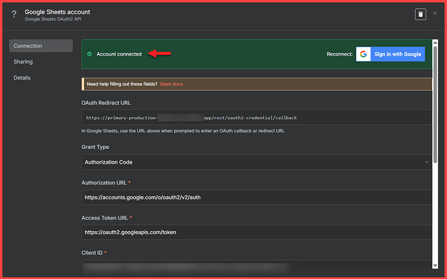Reconnect using Sign in with Google
This screenshot has width=447, height=279.
(390, 54)
